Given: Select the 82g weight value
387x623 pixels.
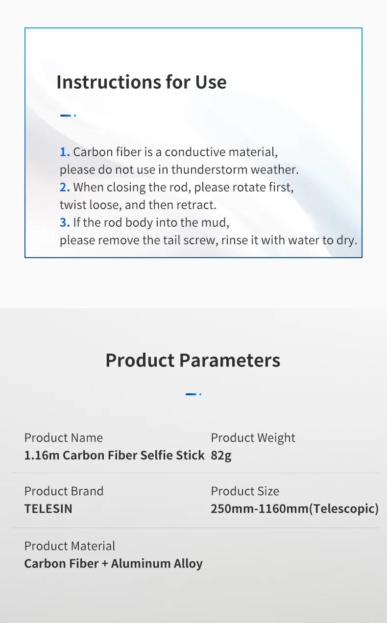Looking at the screenshot, I should pos(221,455).
